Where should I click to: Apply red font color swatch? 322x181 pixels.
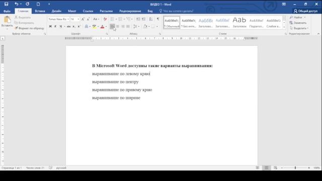(102, 27)
